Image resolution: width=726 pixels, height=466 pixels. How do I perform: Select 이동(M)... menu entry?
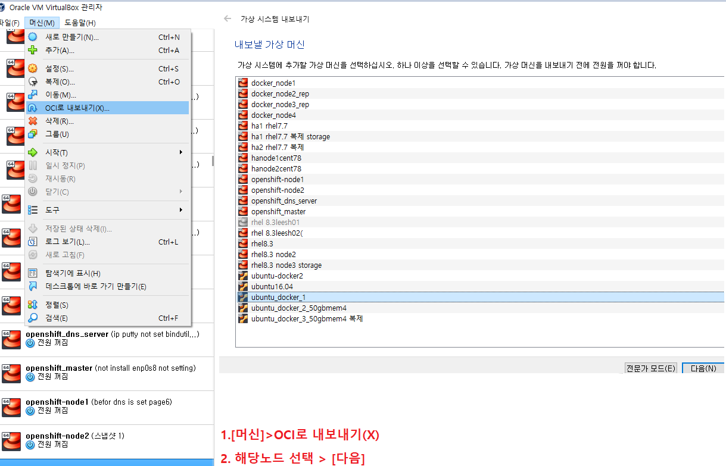pos(107,95)
